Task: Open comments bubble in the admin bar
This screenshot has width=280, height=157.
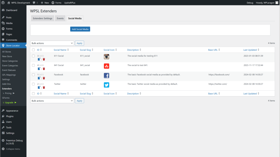Action: coord(35,2)
